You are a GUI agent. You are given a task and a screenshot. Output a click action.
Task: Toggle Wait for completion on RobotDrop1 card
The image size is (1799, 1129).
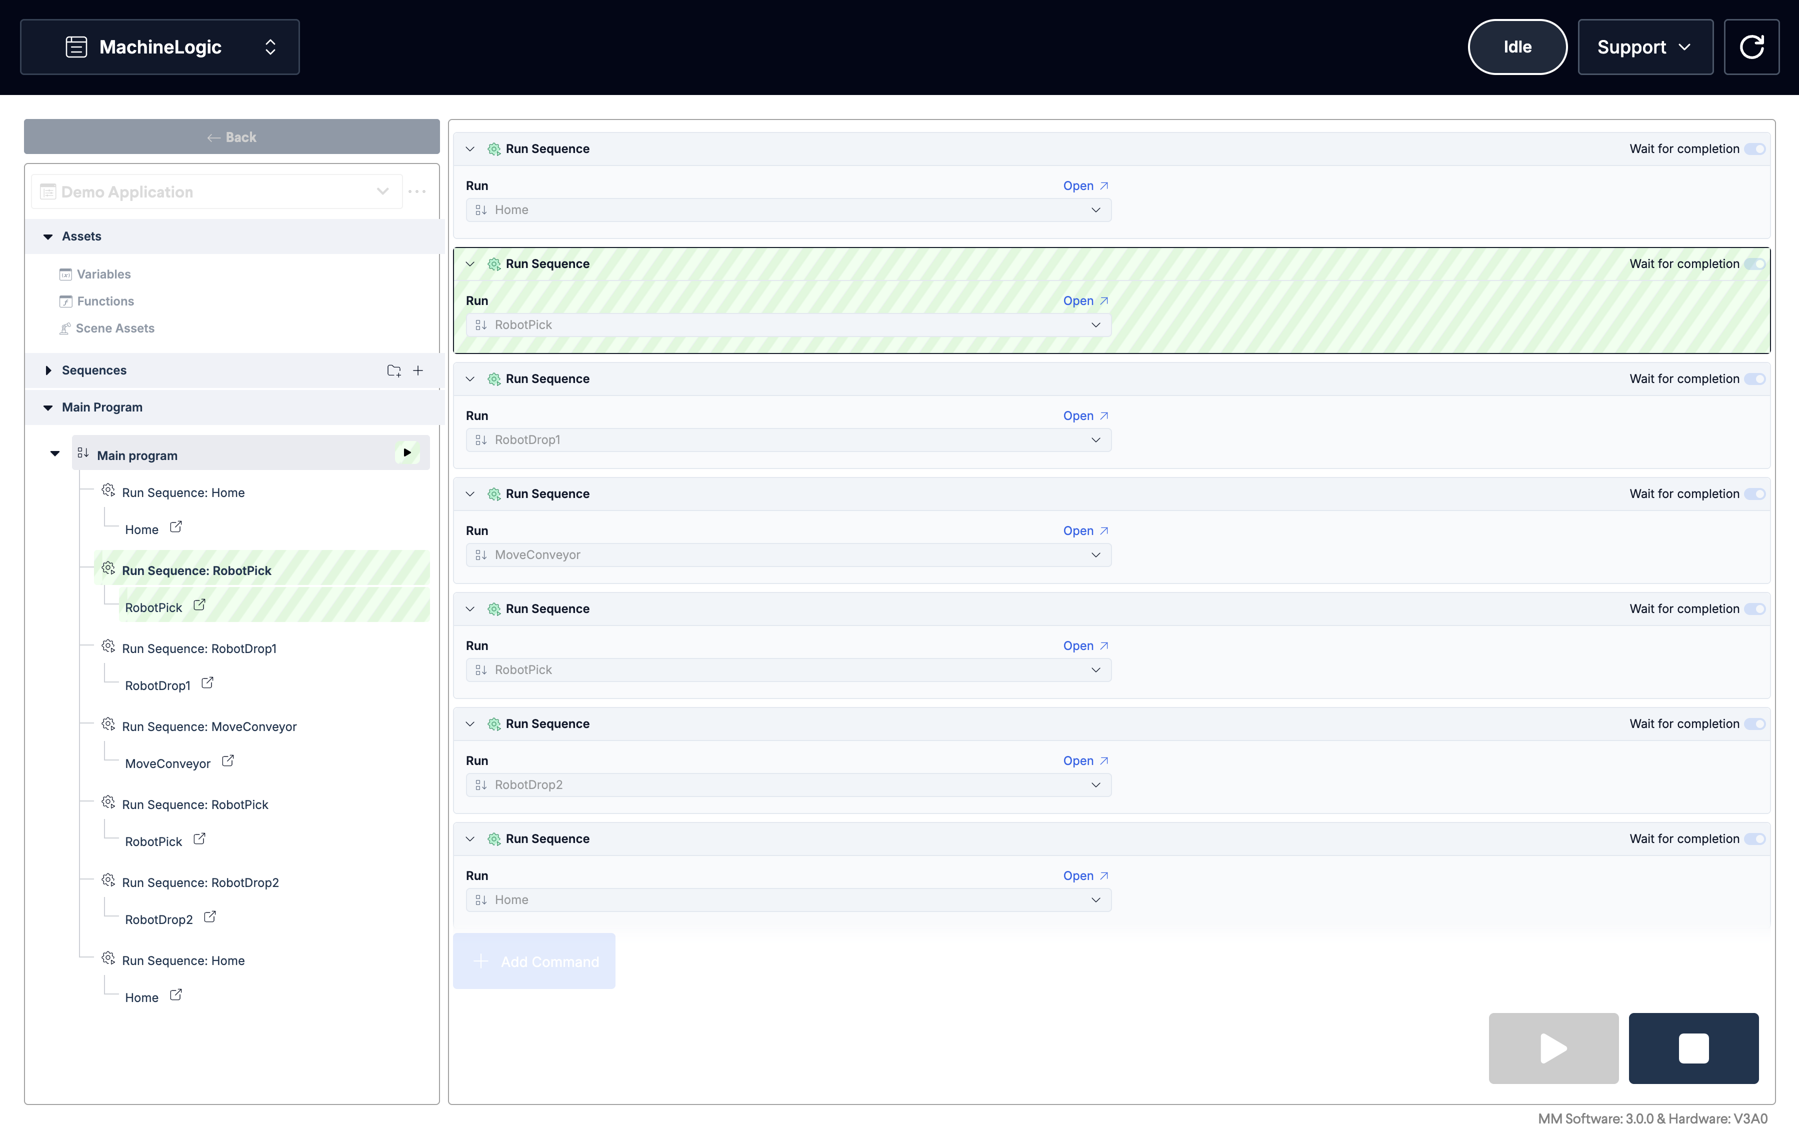tap(1755, 379)
